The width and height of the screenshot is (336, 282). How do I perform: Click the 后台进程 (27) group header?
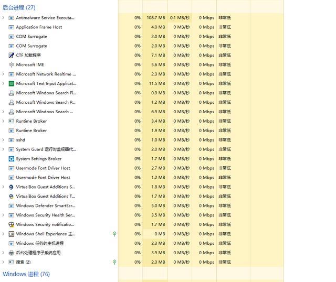pos(19,8)
